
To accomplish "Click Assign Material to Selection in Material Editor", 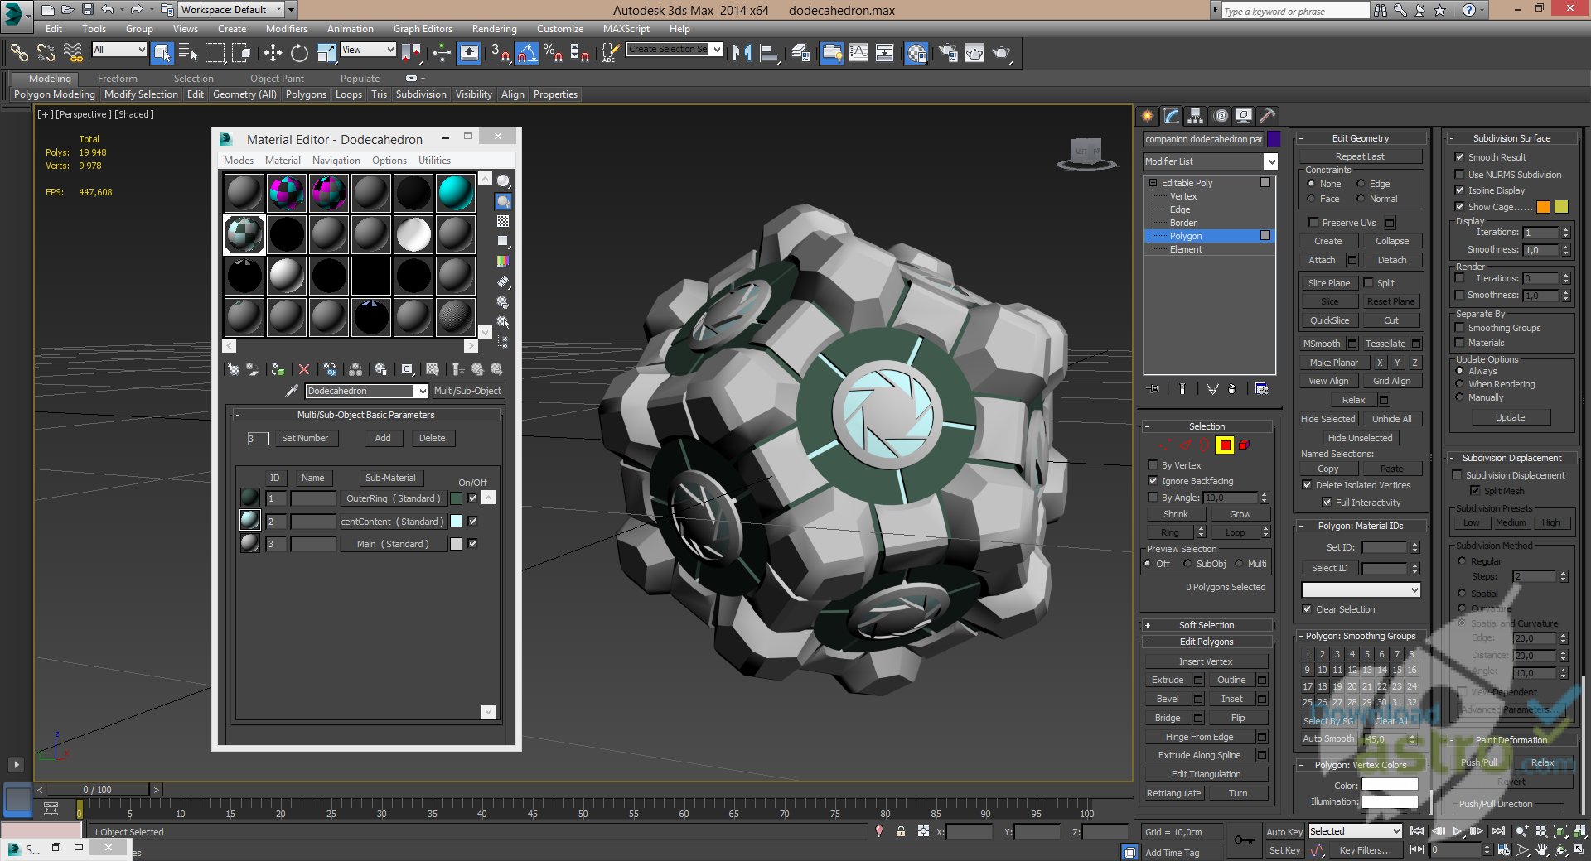I will [x=278, y=370].
